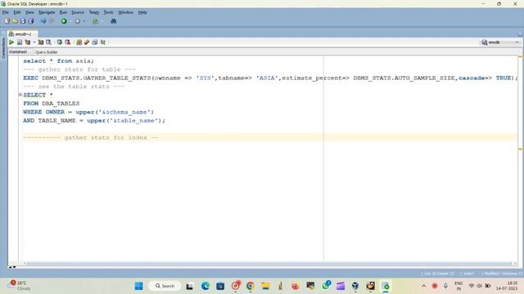Image resolution: width=524 pixels, height=294 pixels.
Task: Click the clock showing 18:30
Action: coord(508,286)
